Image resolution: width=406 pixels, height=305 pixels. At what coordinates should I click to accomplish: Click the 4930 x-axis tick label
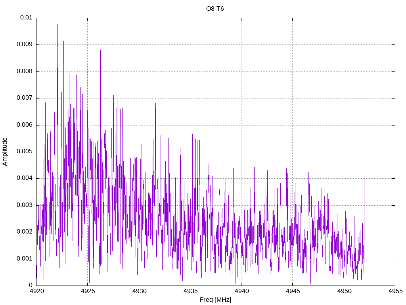coord(139,291)
